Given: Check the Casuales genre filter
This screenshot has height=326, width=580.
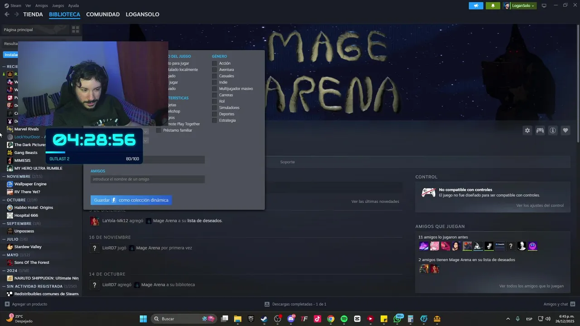Looking at the screenshot, I should [x=214, y=76].
